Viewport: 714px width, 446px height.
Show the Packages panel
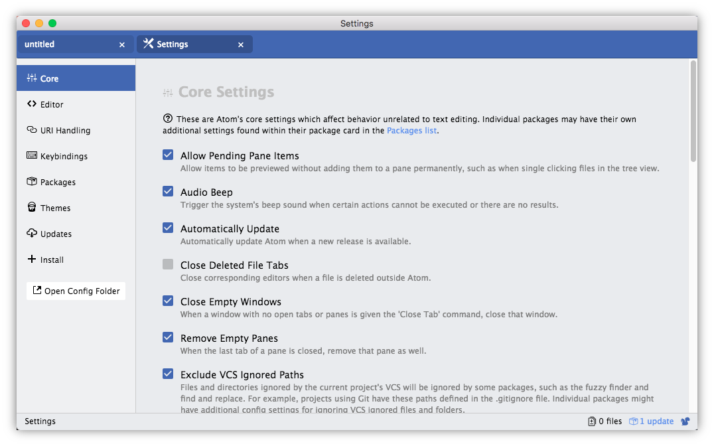click(x=76, y=183)
